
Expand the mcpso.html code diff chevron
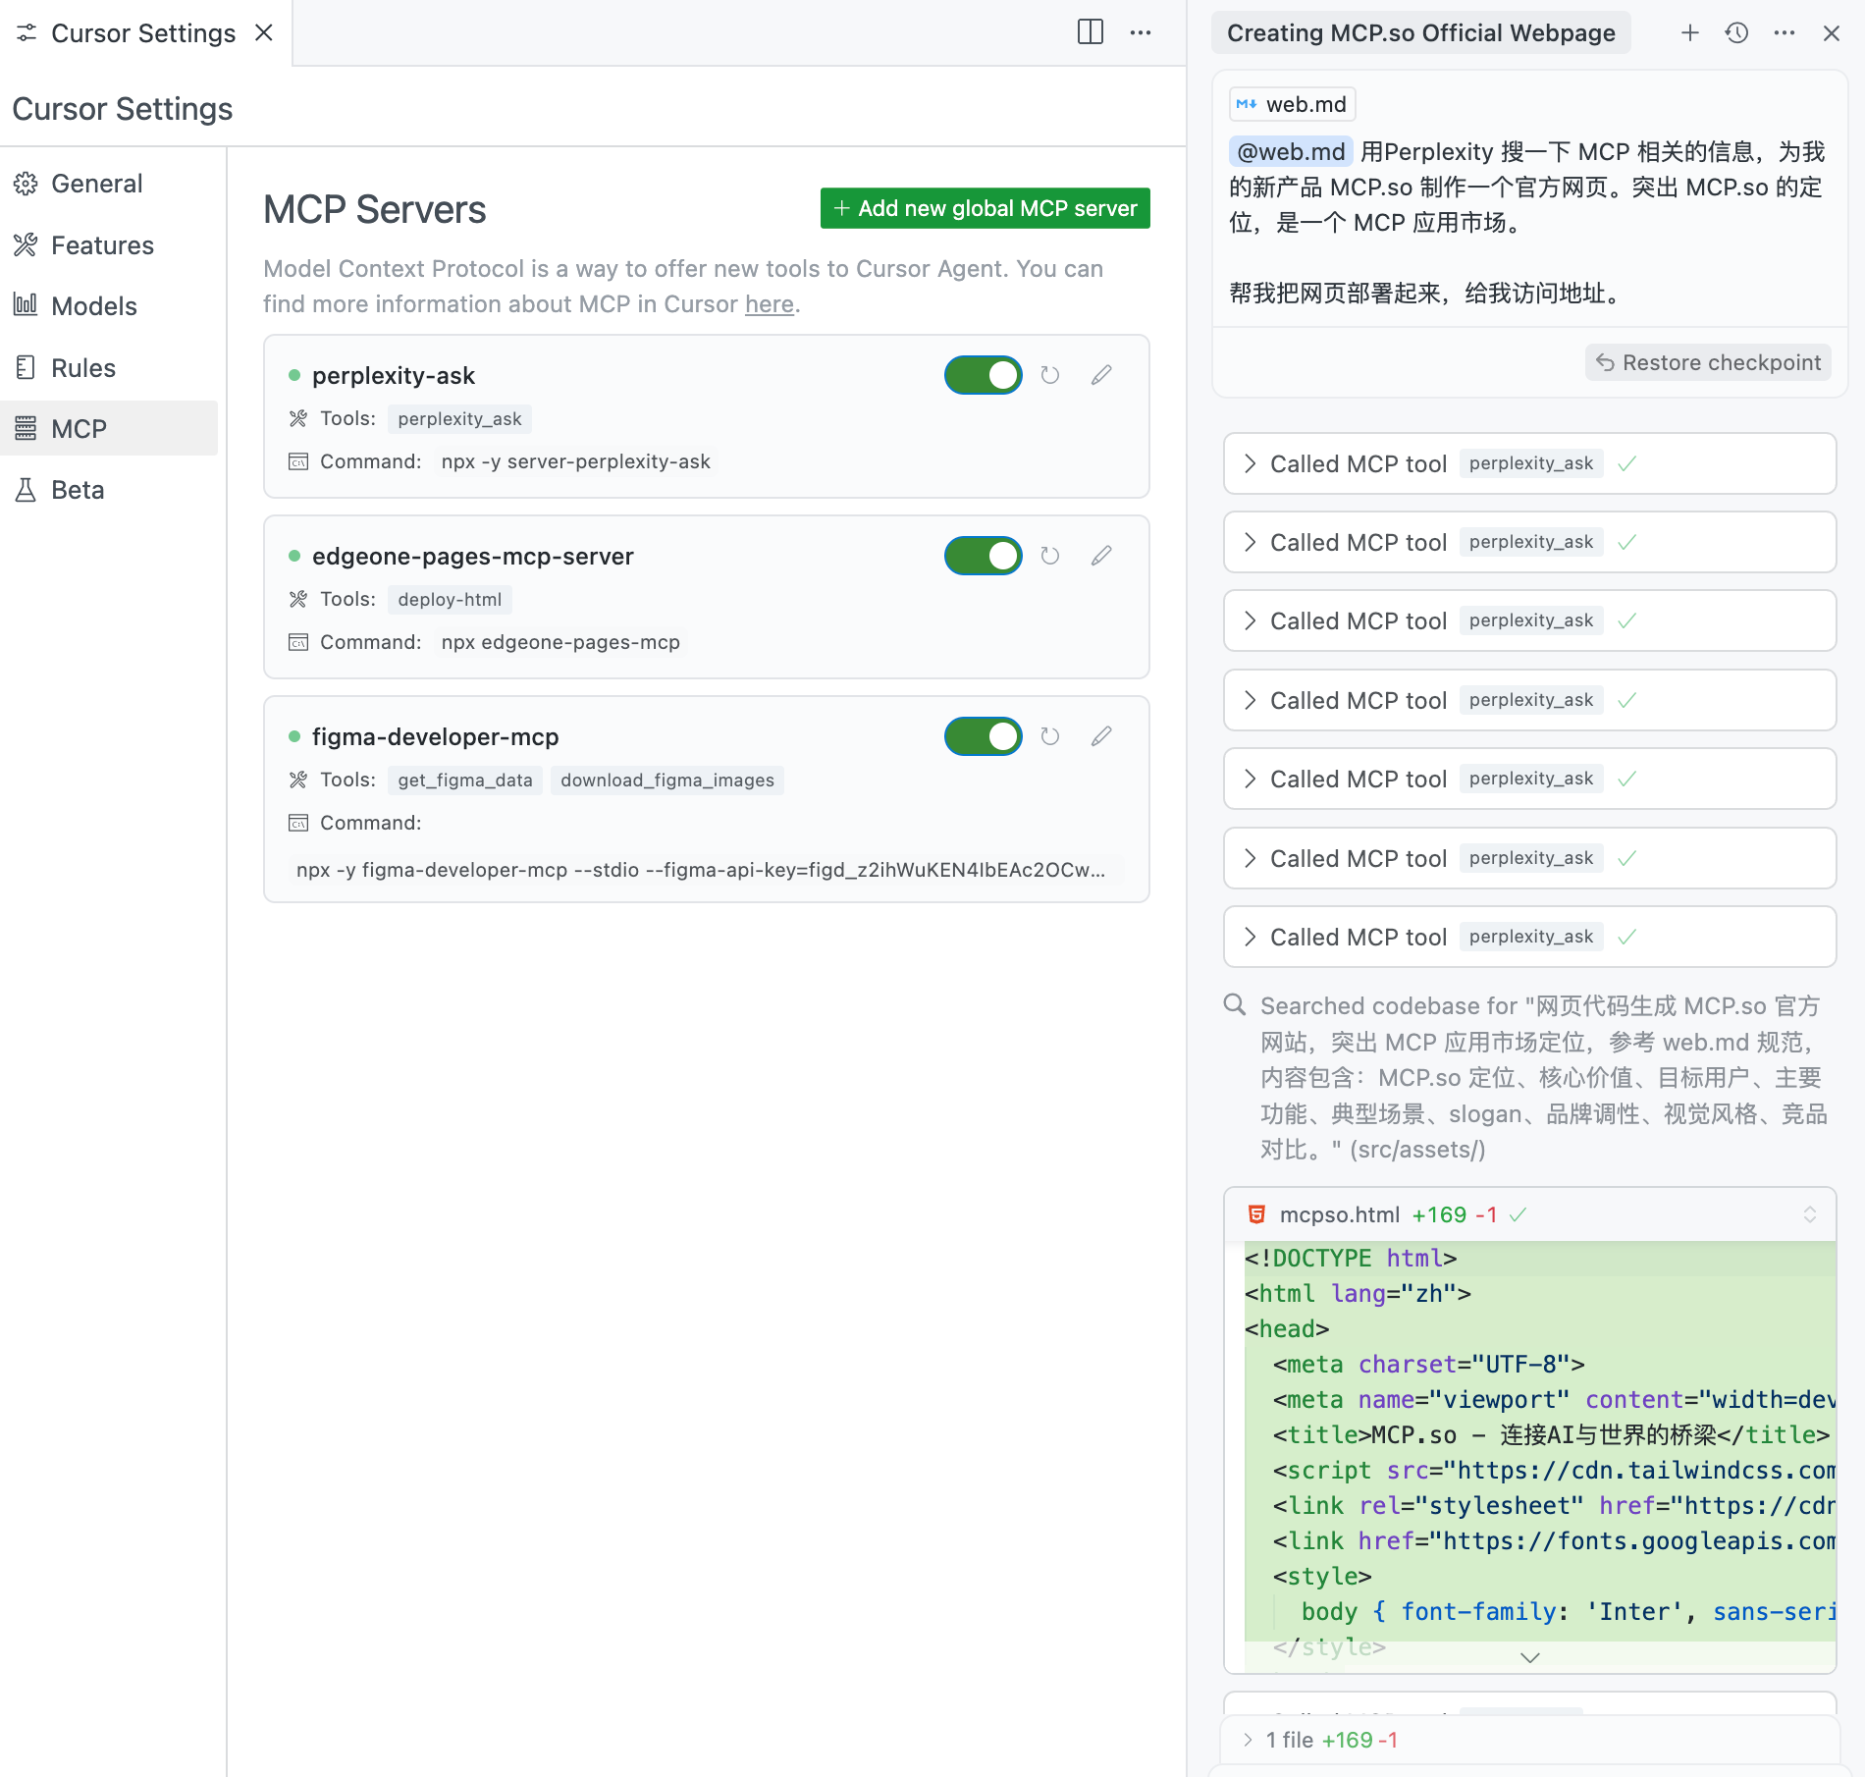tap(1529, 1657)
